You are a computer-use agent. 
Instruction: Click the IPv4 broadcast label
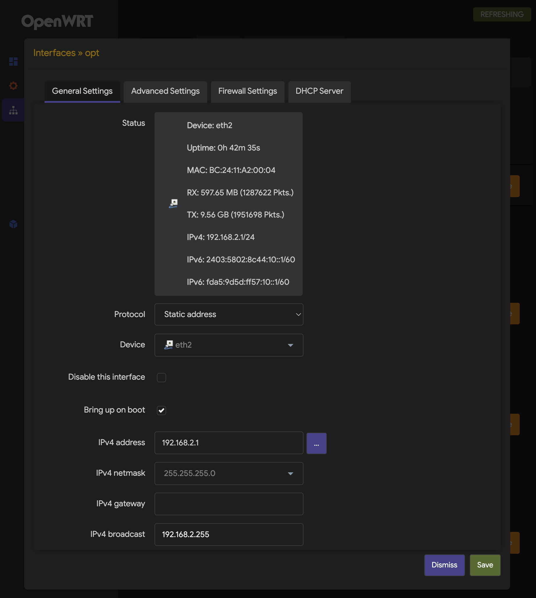pyautogui.click(x=118, y=534)
